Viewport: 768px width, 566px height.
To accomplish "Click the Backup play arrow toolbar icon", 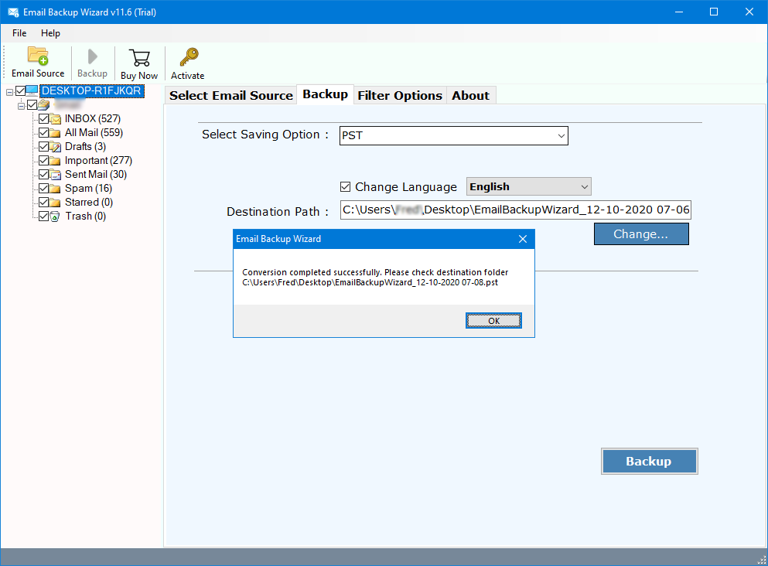I will click(92, 56).
